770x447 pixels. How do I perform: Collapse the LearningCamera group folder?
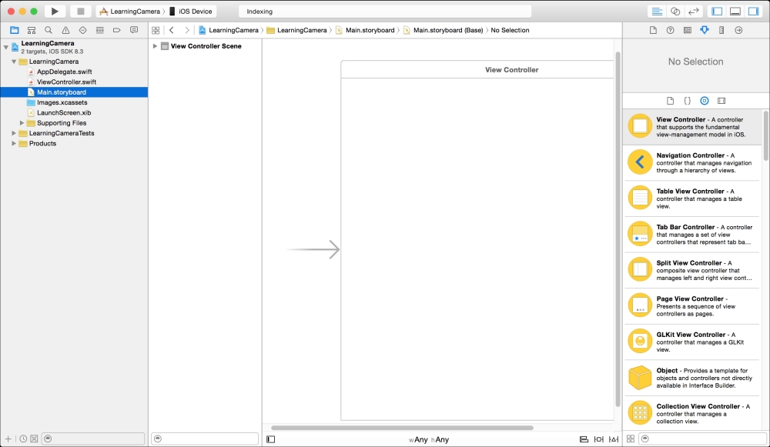pos(14,62)
